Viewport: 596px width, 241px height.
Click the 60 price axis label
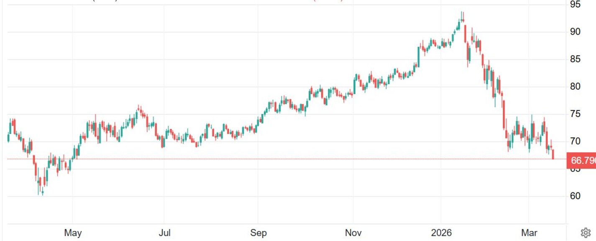575,196
